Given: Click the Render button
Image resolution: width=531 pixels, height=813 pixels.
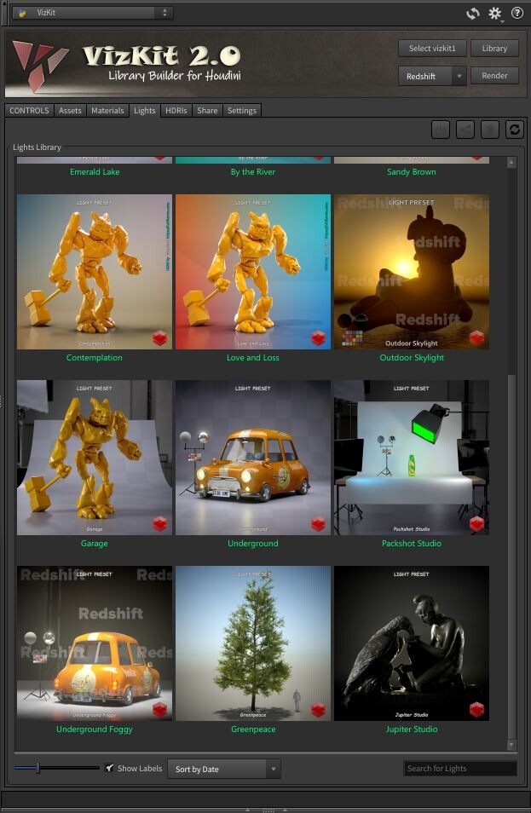Looking at the screenshot, I should tap(494, 75).
